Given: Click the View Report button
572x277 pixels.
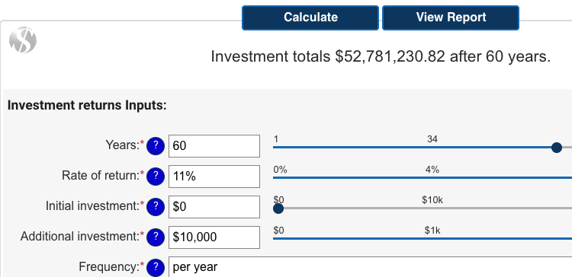Looking at the screenshot, I should pos(451,18).
